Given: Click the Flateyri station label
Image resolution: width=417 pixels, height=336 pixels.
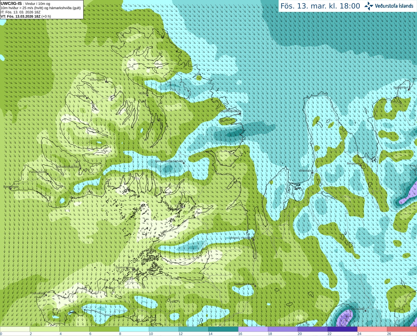Looking at the screenshot, I should click(x=81, y=96).
